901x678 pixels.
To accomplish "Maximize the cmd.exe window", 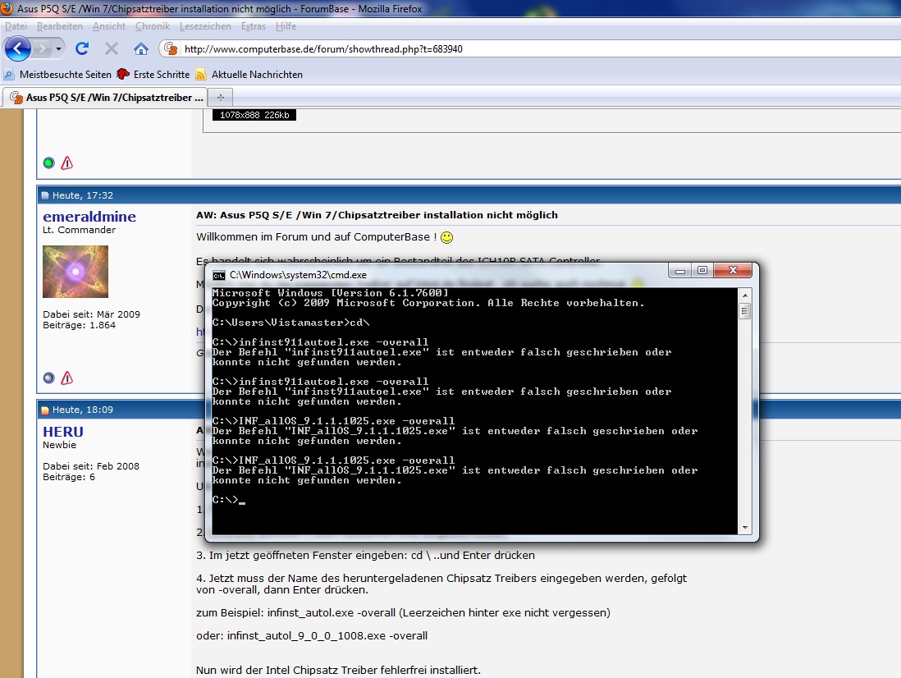I will point(702,270).
